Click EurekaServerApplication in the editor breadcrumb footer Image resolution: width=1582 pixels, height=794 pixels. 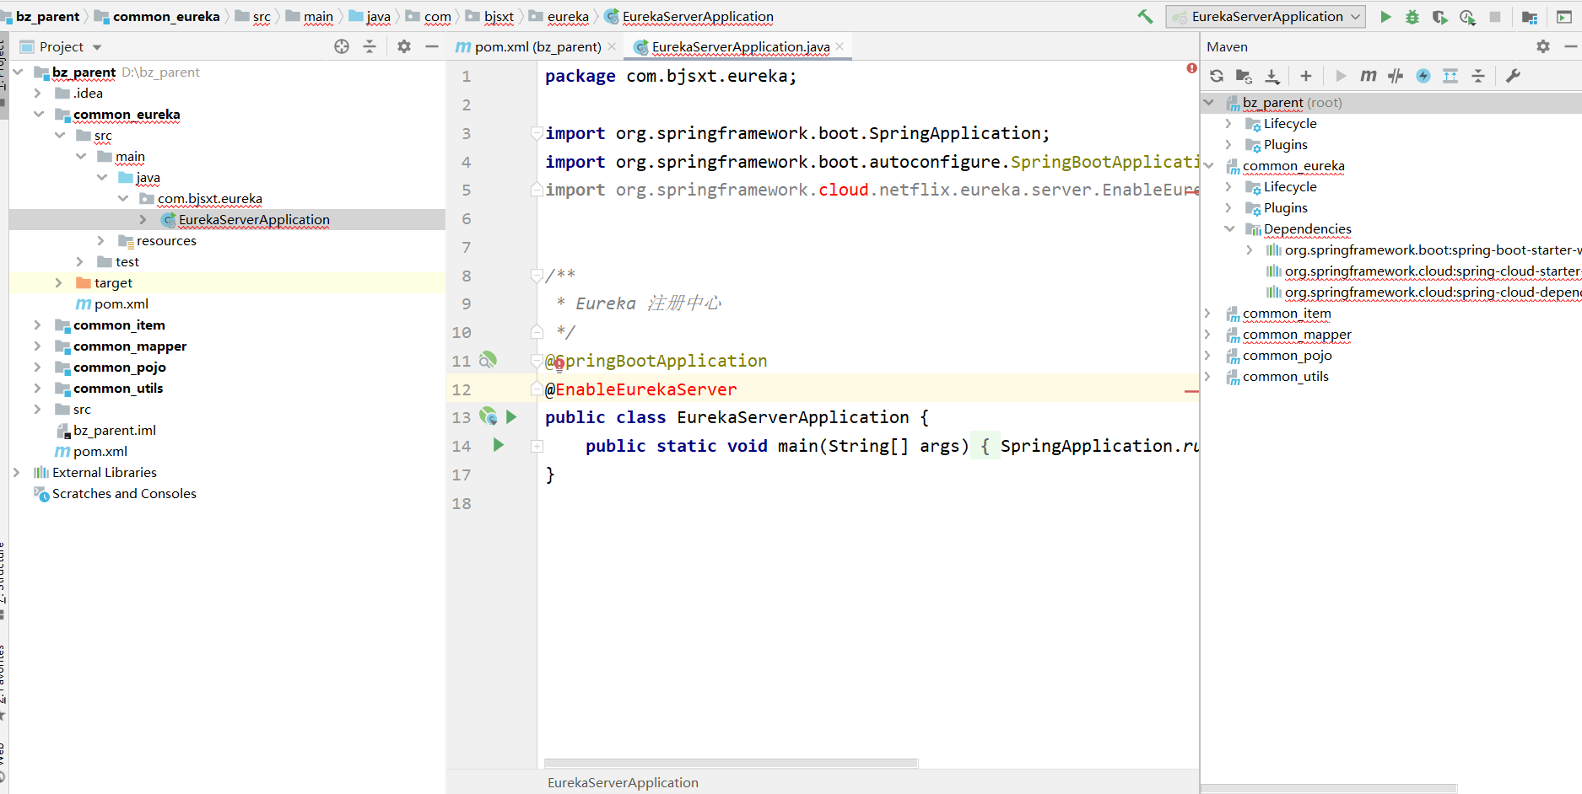pos(623,782)
